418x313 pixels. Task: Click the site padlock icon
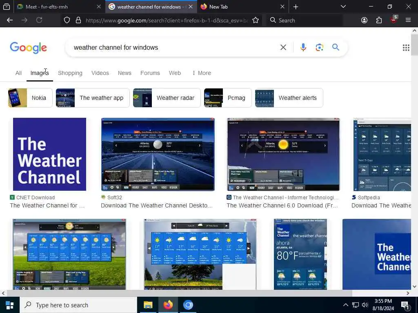coord(78,20)
